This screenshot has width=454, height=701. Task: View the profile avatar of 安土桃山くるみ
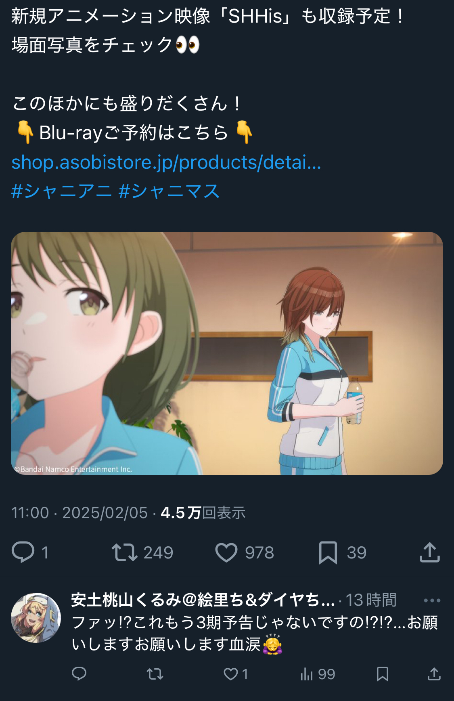[x=36, y=617]
